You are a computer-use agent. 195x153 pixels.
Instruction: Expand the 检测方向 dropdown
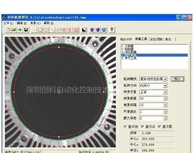point(165,86)
